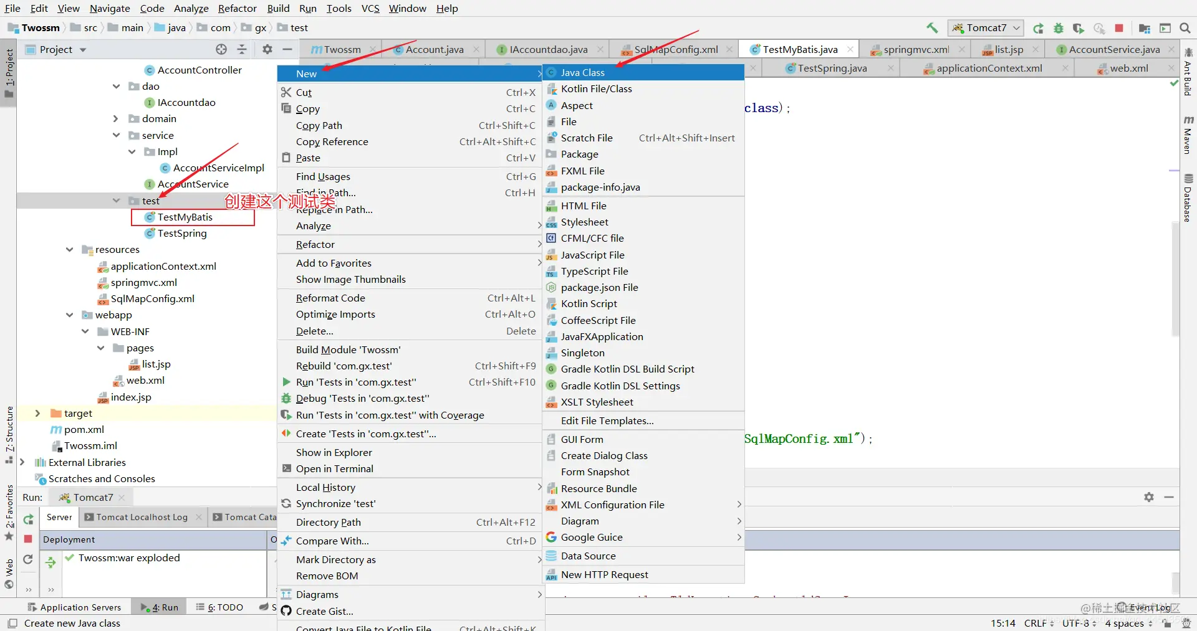
Task: Click the Search Everywhere magnifier icon
Action: point(1185,28)
